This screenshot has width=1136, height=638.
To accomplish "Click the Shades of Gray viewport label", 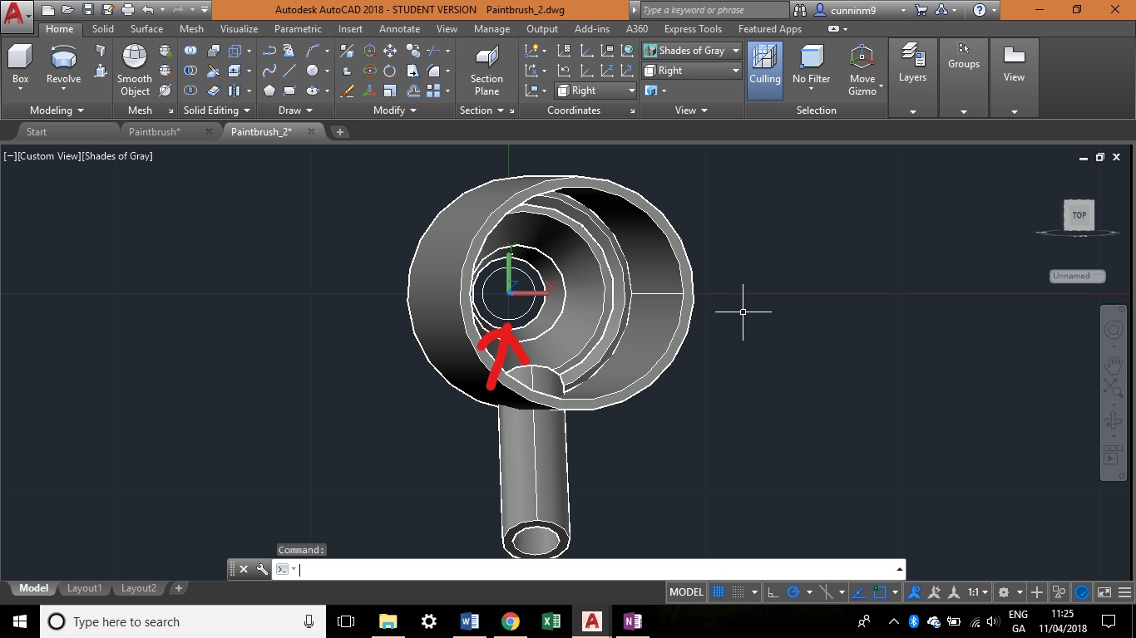I will pyautogui.click(x=116, y=156).
